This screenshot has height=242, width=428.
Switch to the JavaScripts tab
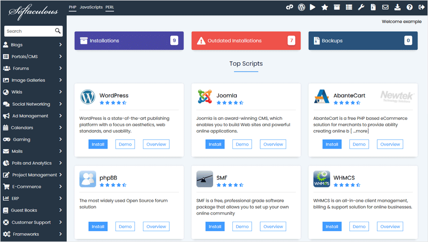tap(91, 7)
